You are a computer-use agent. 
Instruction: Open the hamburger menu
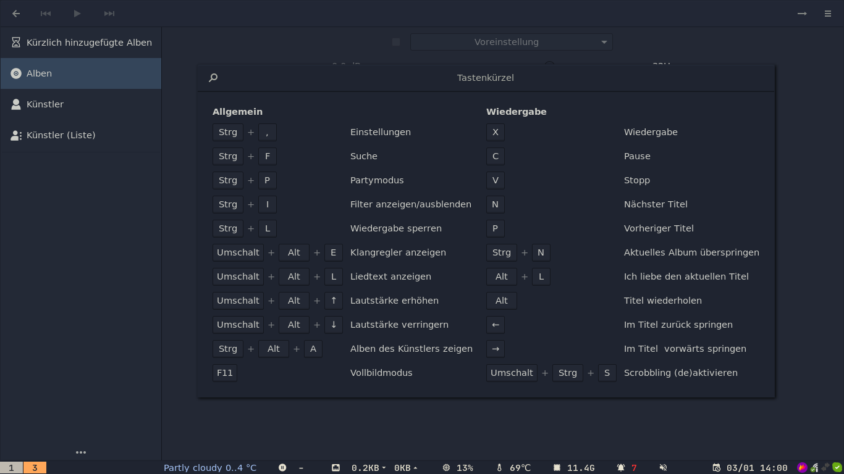[x=828, y=14]
